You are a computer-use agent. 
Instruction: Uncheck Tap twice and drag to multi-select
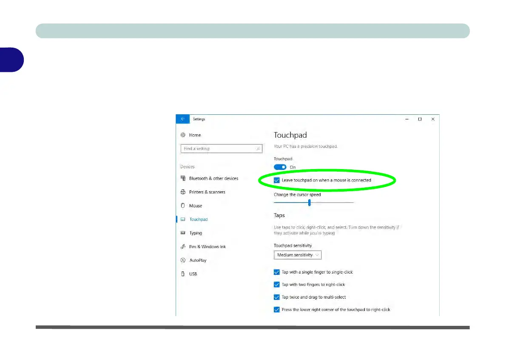tap(276, 297)
